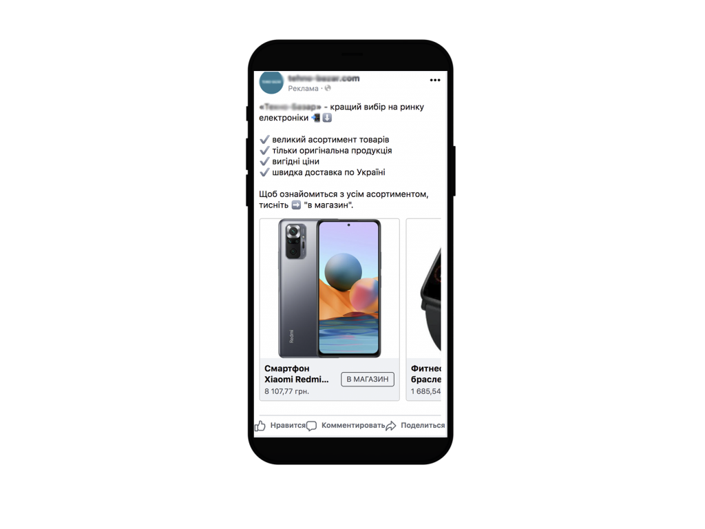Screen dimensions: 705x529
Task: Click the thumbs-up like icon
Action: 260,426
